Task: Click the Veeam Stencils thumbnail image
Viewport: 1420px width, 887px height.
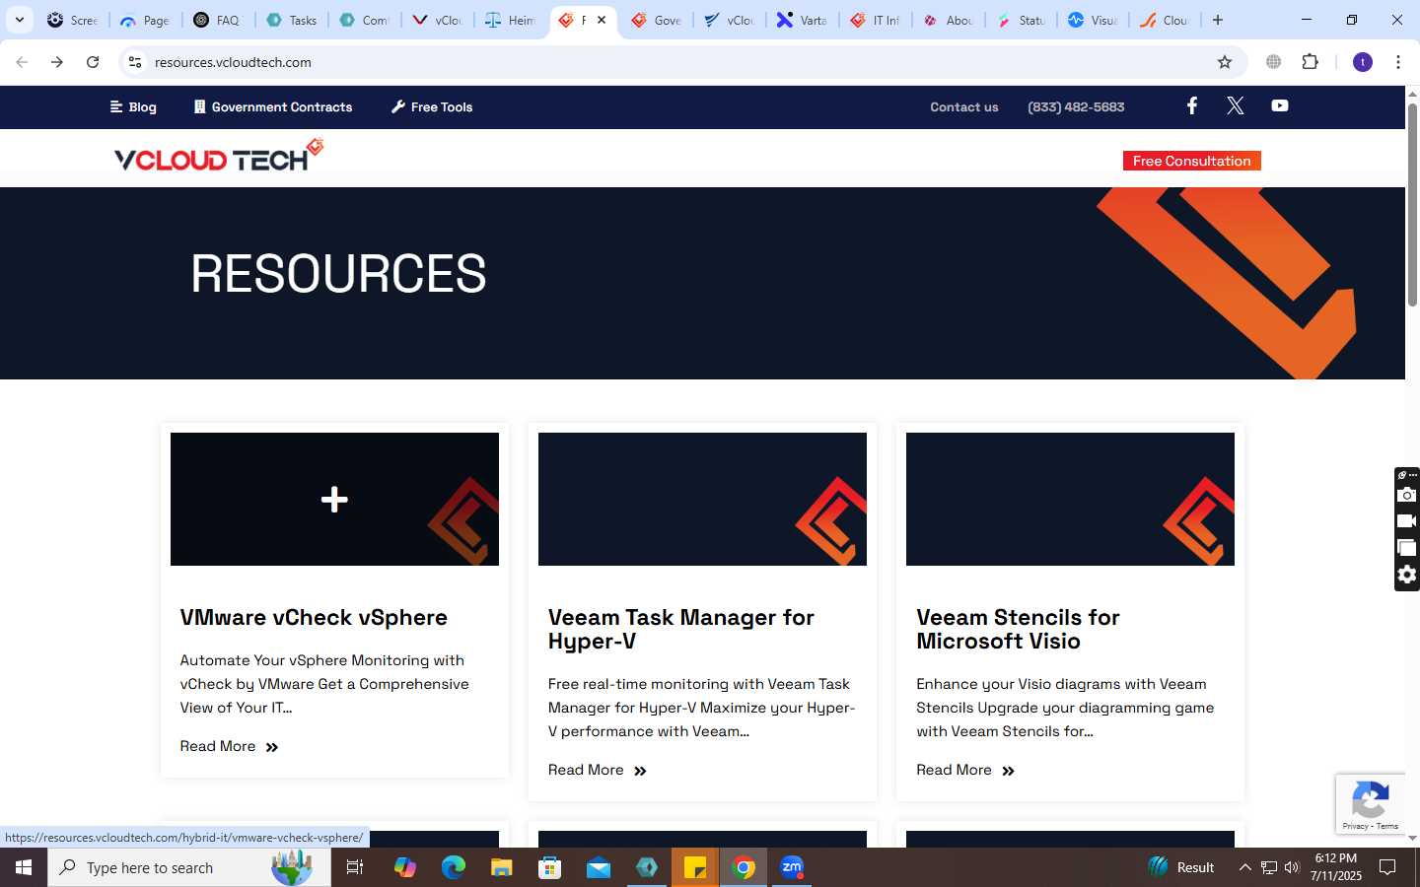Action: pos(1070,499)
